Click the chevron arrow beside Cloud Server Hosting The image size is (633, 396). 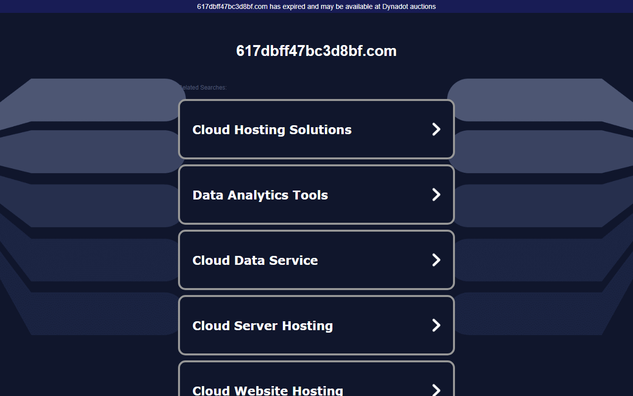(x=436, y=325)
